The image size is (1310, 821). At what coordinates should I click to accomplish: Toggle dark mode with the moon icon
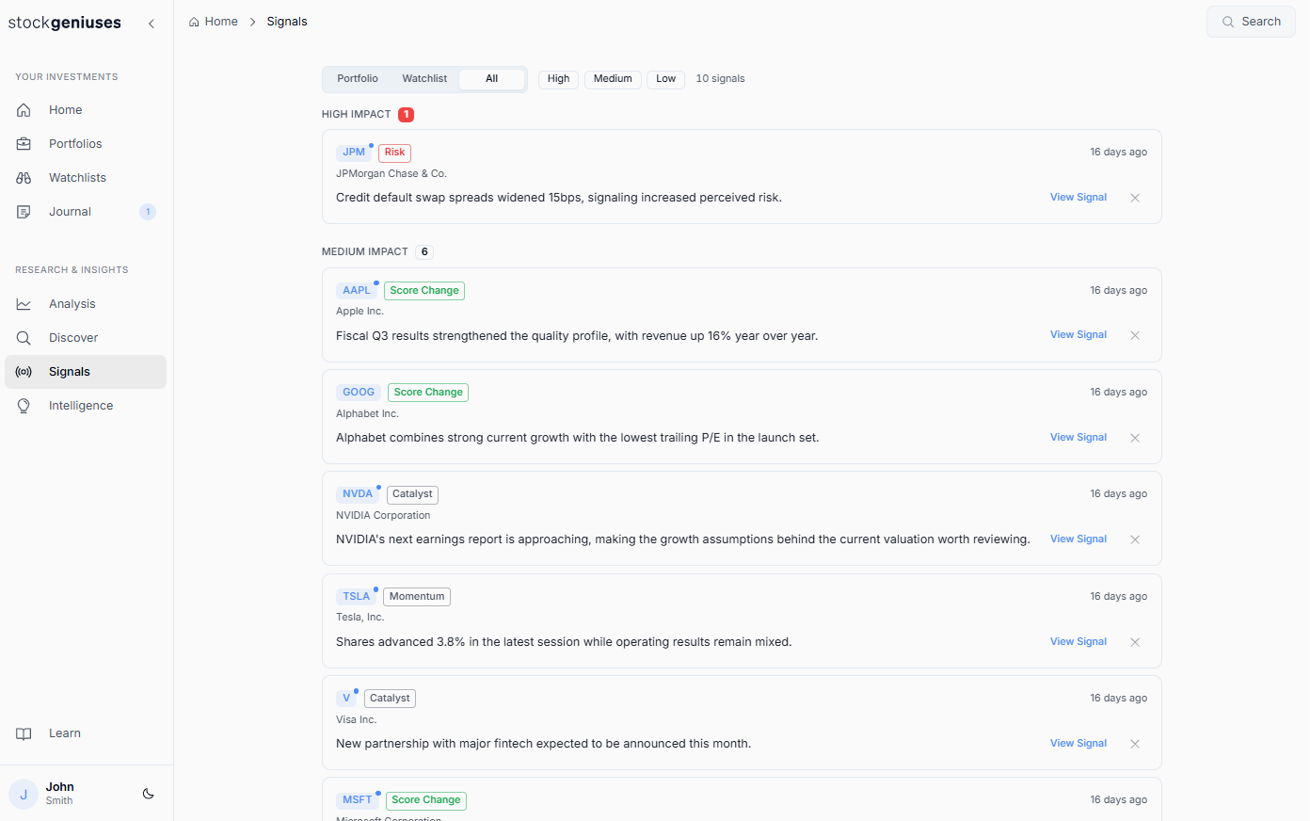148,794
